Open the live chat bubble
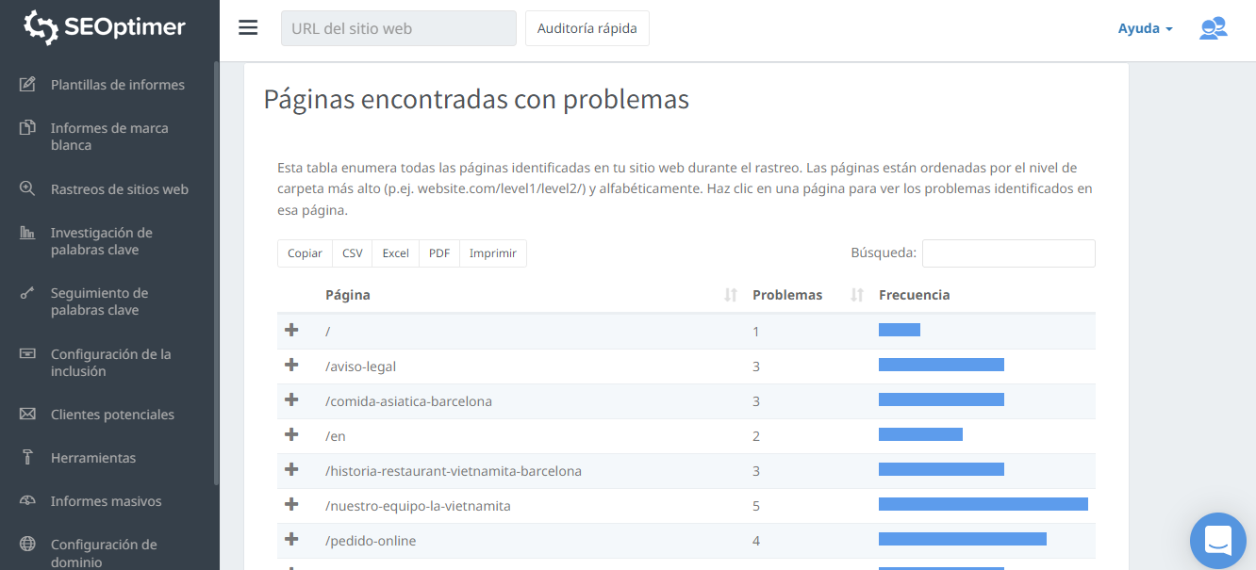Viewport: 1256px width, 570px height. click(x=1217, y=541)
